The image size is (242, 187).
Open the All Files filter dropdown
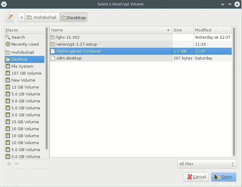207,164
